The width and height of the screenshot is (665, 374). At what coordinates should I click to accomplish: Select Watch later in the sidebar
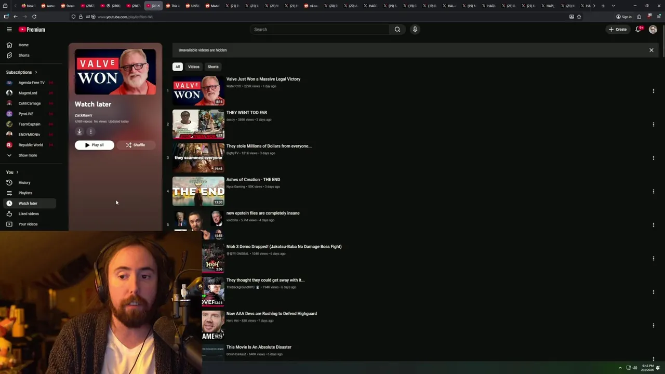(29, 204)
